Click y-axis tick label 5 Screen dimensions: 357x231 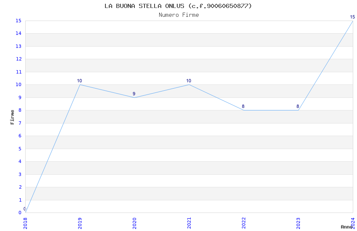pyautogui.click(x=20, y=149)
